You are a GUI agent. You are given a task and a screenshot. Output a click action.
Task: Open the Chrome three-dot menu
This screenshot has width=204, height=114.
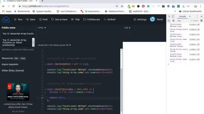point(200,6)
